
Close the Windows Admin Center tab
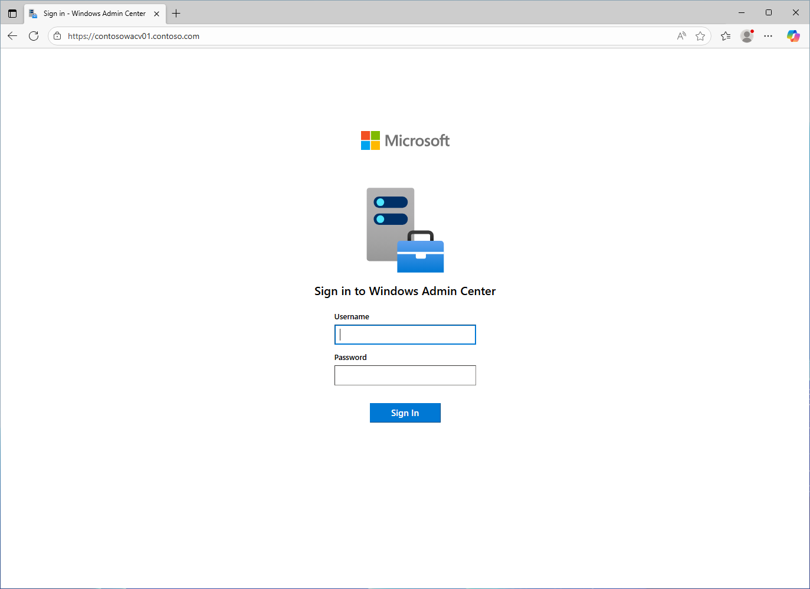156,12
